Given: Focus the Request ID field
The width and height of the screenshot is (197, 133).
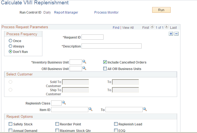Looking at the screenshot, I should click(92, 37).
